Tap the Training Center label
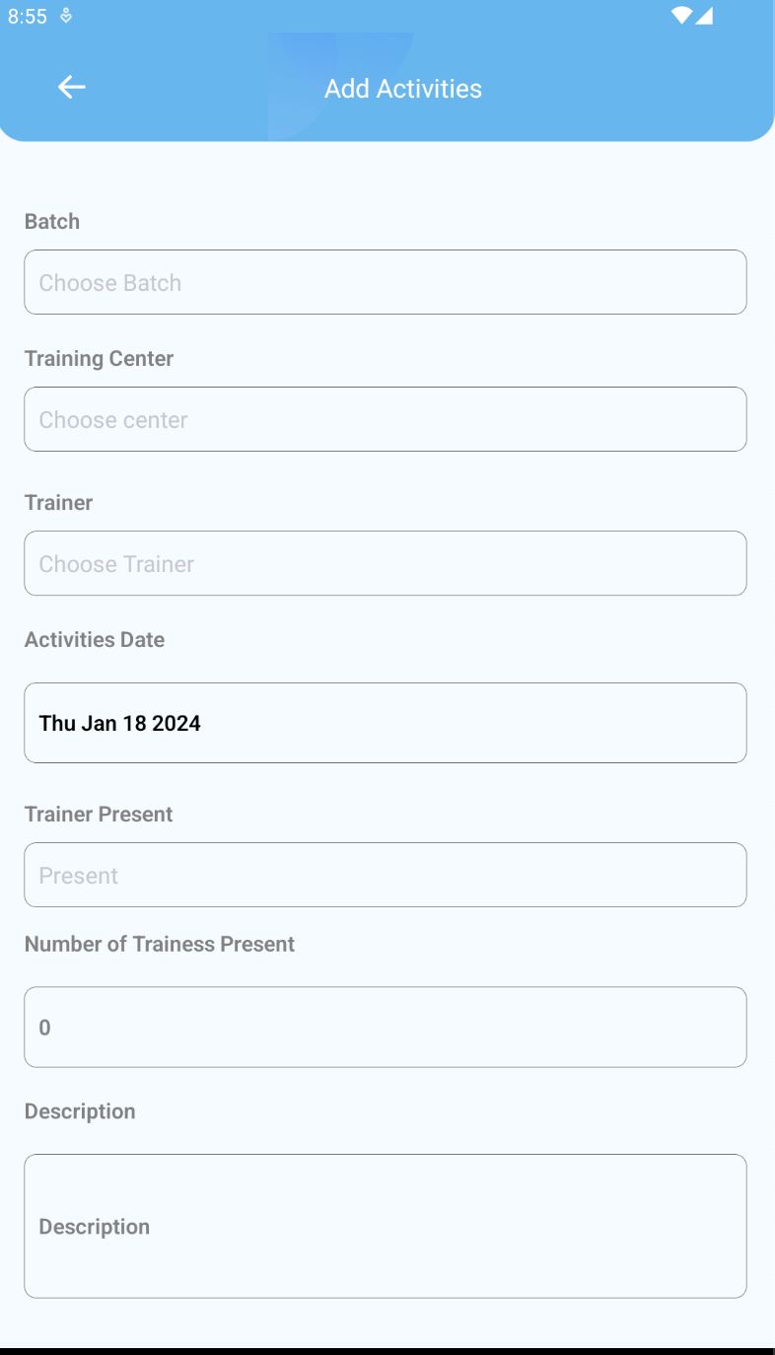Viewport: 775px width, 1355px height. [x=99, y=359]
